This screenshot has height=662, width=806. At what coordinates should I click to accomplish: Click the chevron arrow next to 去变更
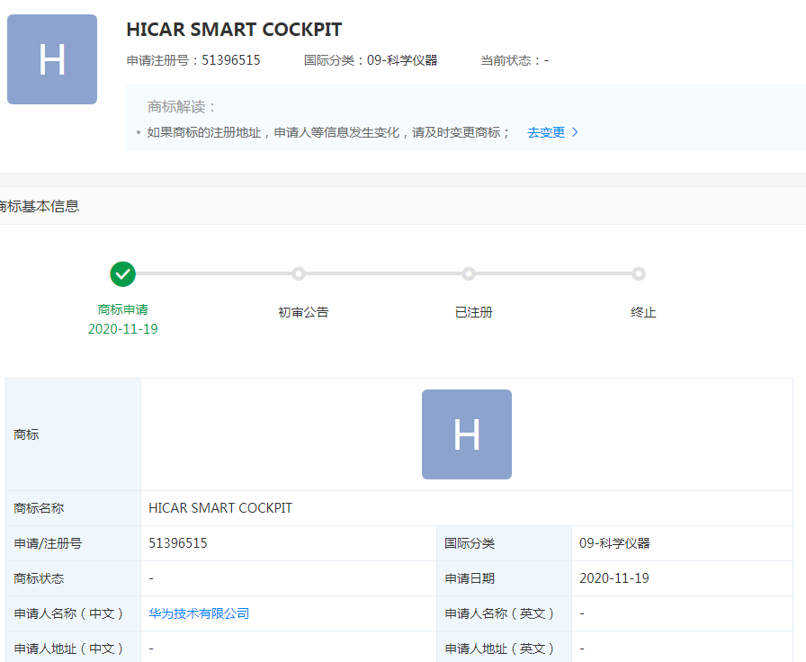tap(576, 132)
